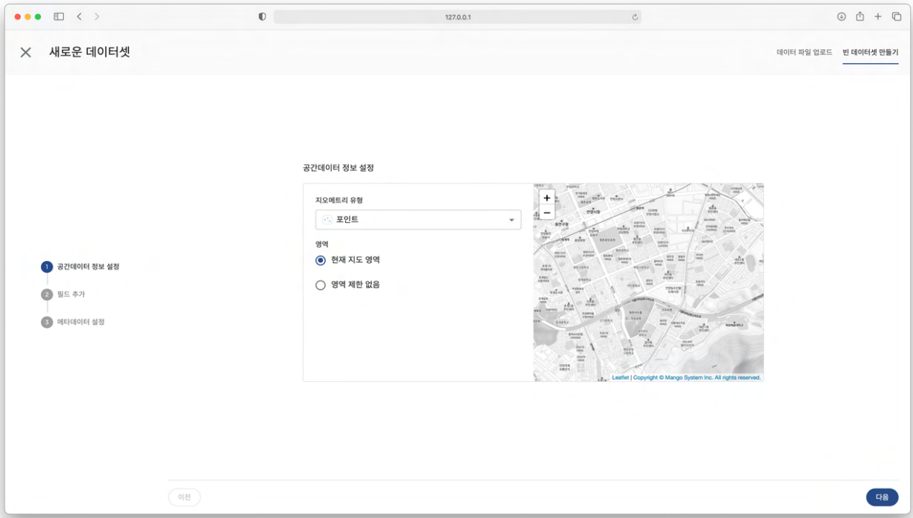Select the 영역 제한 없음 radio option

tap(321, 285)
